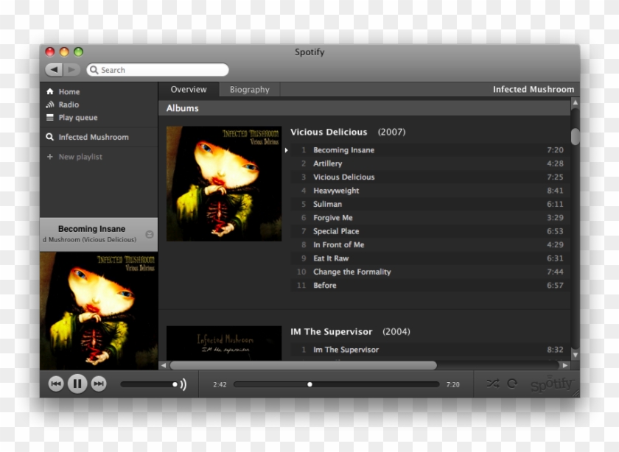Play the previous track
This screenshot has width=619, height=452.
pyautogui.click(x=56, y=383)
